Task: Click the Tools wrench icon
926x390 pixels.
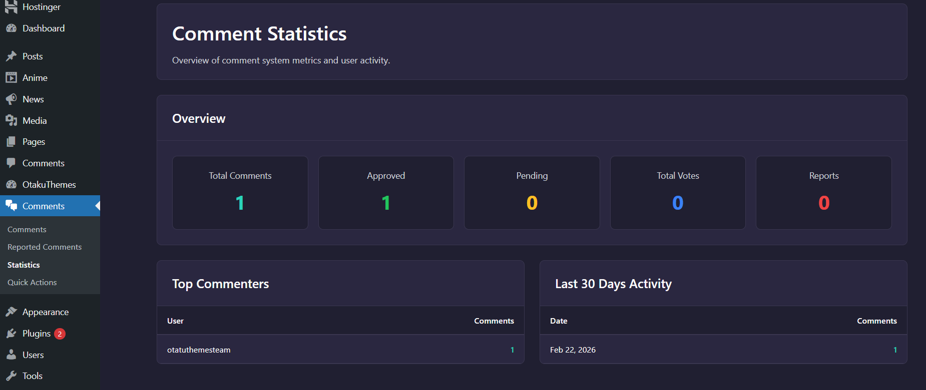Action: coord(11,376)
